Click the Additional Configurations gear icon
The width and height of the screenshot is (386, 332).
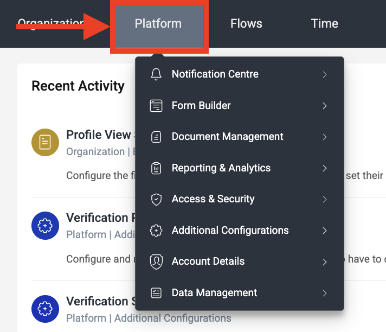[156, 231]
